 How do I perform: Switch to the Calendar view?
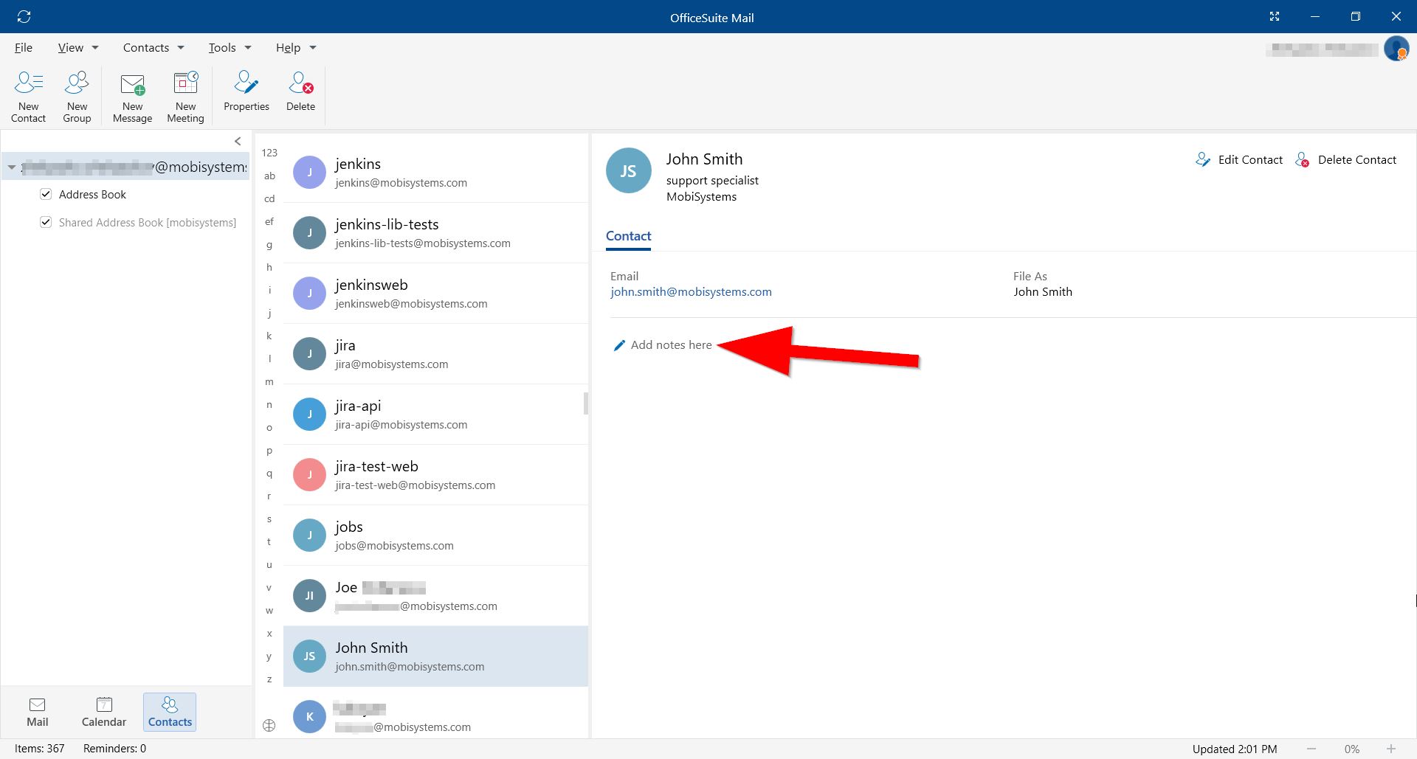pos(103,710)
